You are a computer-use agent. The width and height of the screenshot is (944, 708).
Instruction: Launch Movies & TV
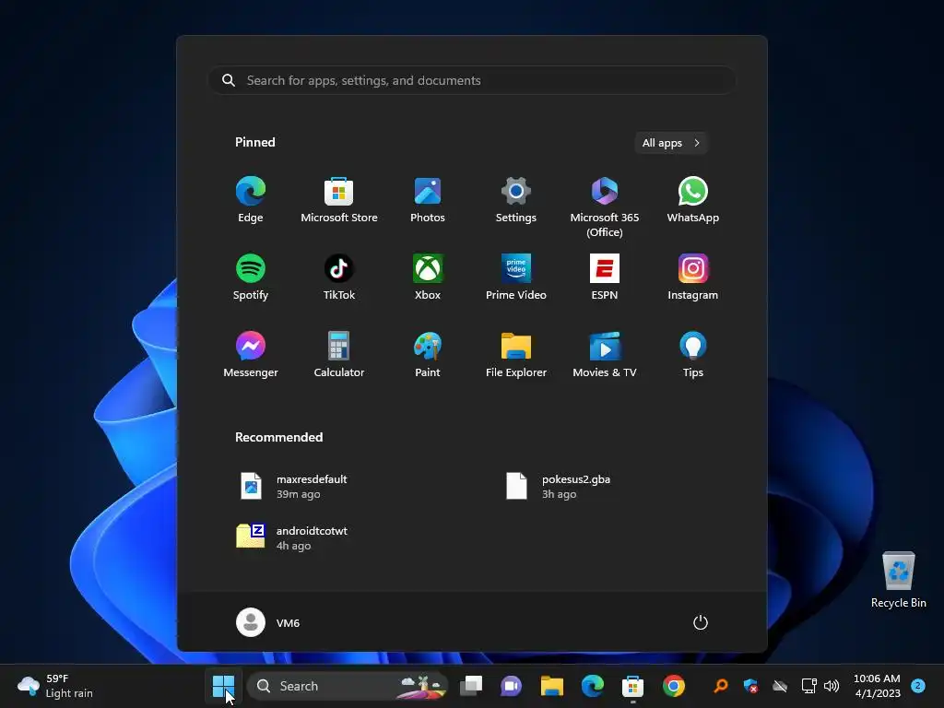click(605, 355)
